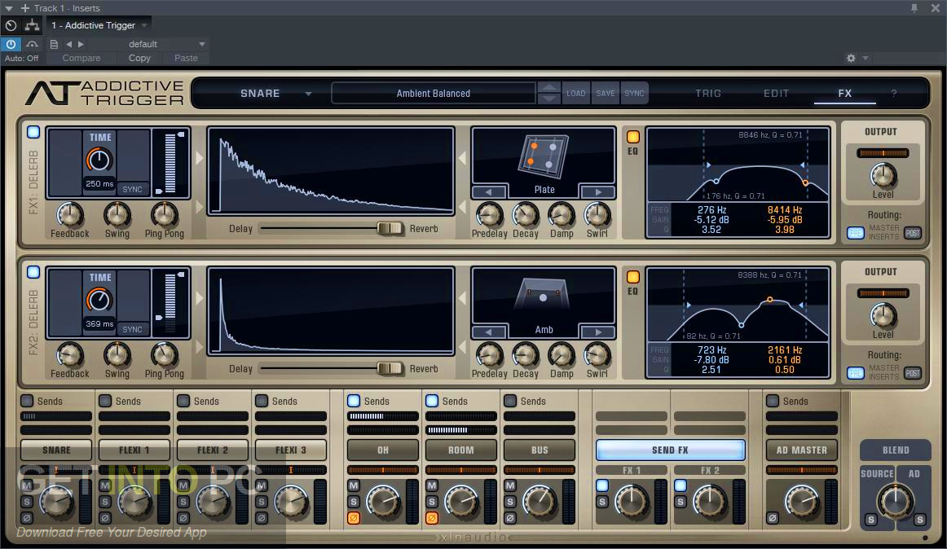Toggle plugin bypass power button
Screen dimensions: 947x549
[x=11, y=44]
